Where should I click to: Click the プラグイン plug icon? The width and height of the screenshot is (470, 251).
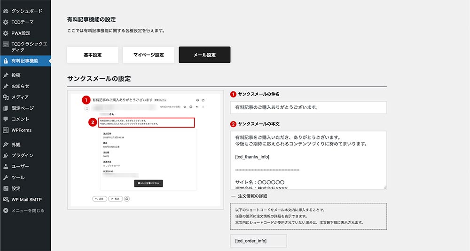[5, 155]
